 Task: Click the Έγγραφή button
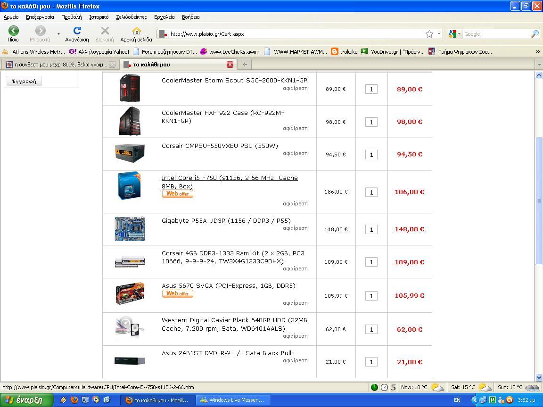click(x=24, y=81)
